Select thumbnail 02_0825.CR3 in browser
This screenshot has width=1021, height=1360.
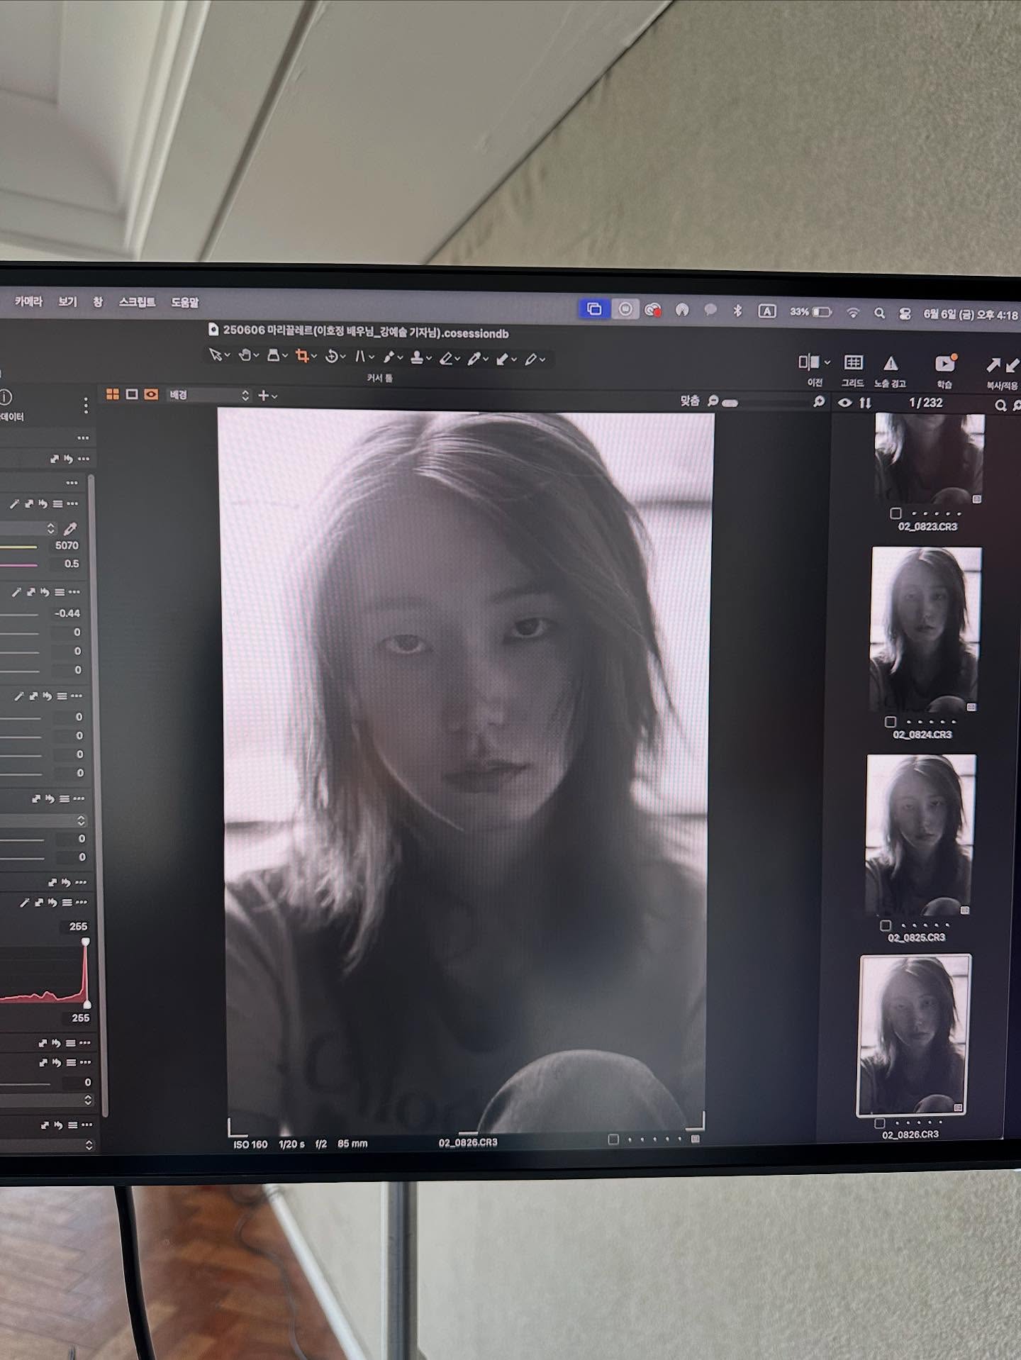coord(920,834)
